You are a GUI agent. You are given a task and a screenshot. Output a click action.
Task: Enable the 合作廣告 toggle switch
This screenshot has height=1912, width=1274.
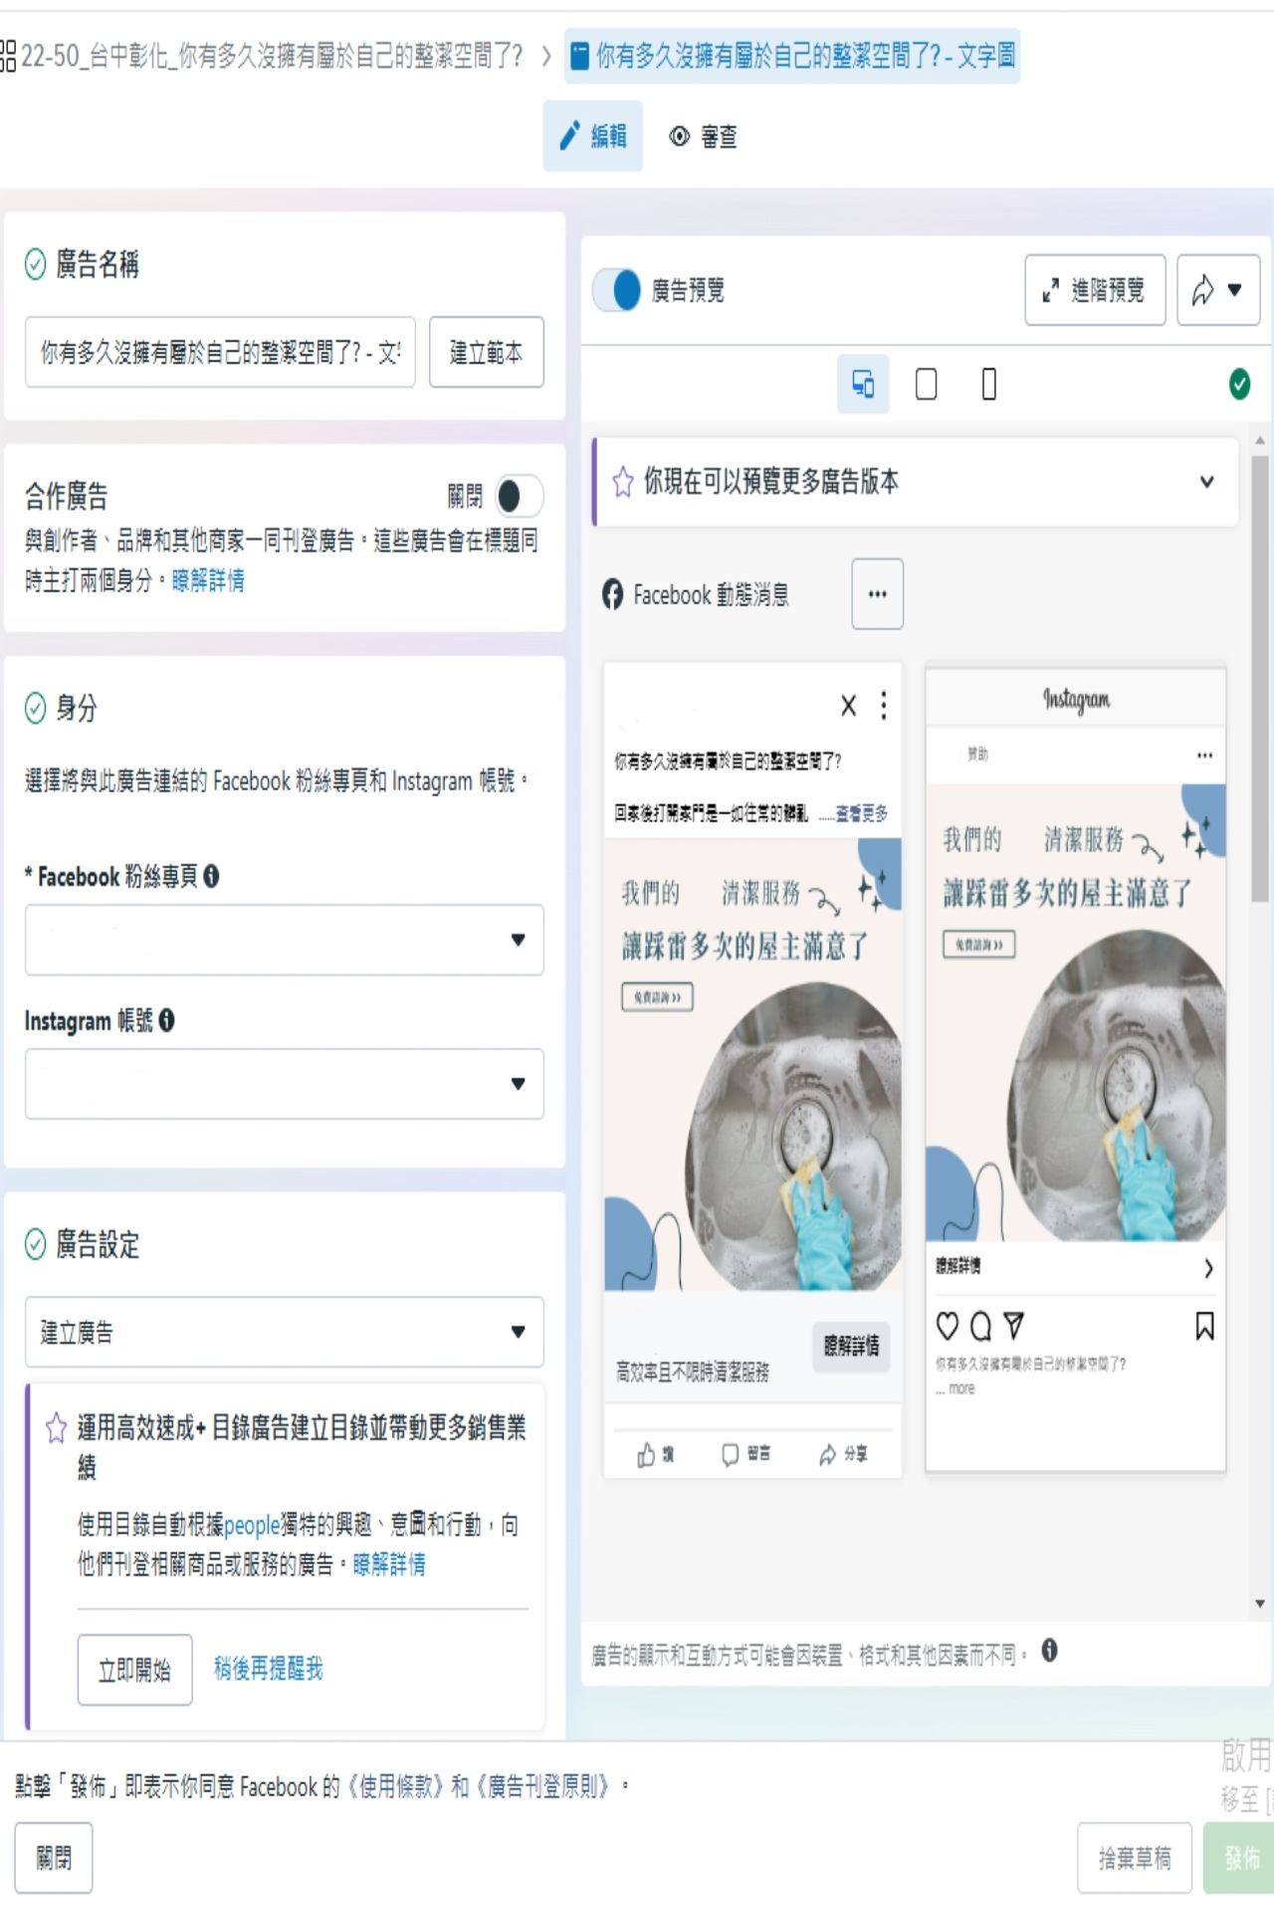click(518, 496)
